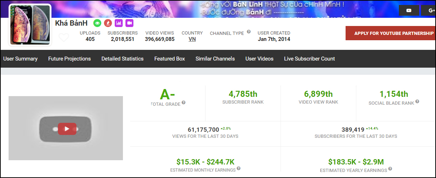
Task: Open the User Summary tab
Action: pyautogui.click(x=20, y=59)
